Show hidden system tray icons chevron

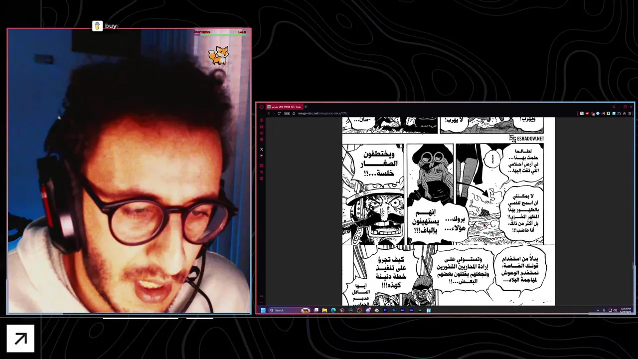click(x=598, y=310)
